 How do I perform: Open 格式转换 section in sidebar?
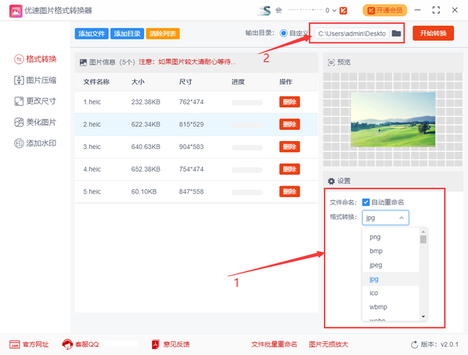[x=41, y=59]
